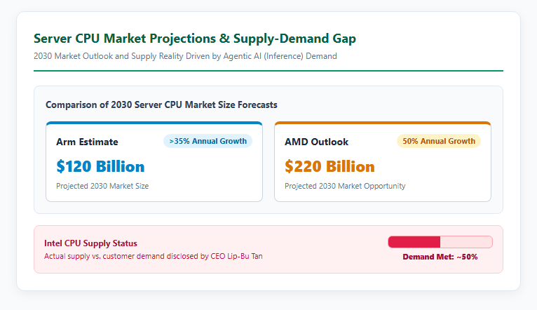Select the 'AMD Outlook' card heading
This screenshot has width=537, height=310.
pos(316,142)
